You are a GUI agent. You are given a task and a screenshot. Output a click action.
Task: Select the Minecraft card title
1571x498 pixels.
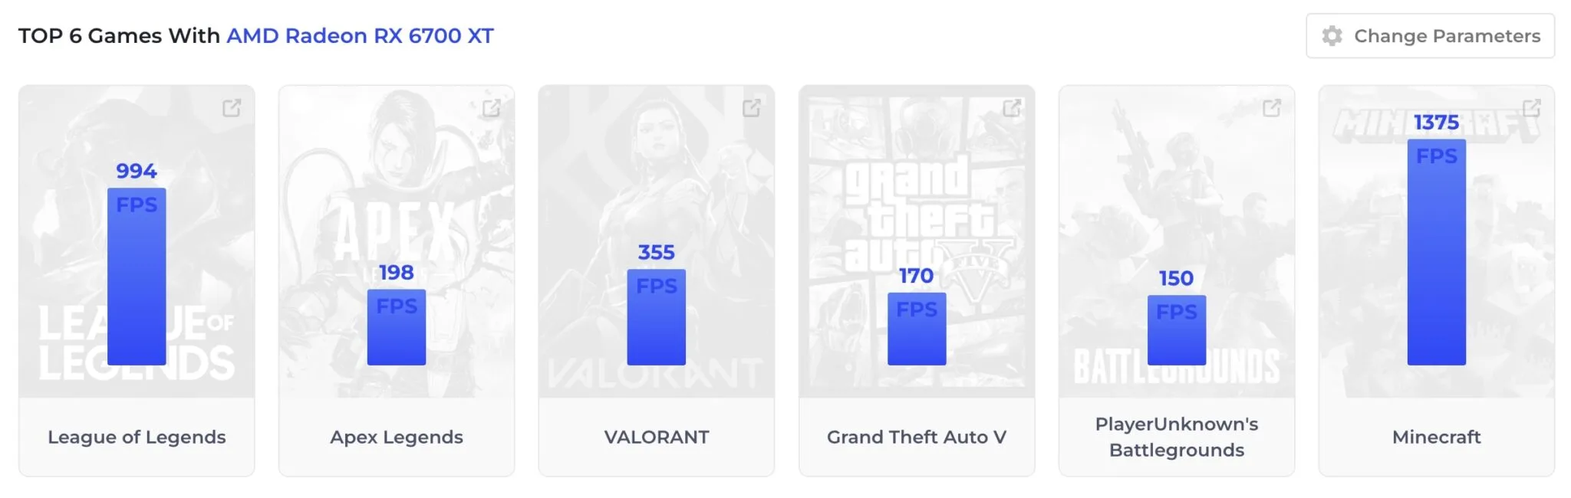(1437, 437)
